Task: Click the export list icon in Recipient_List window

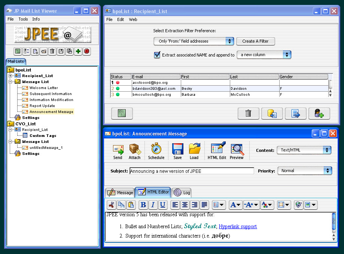Action: click(x=295, y=113)
